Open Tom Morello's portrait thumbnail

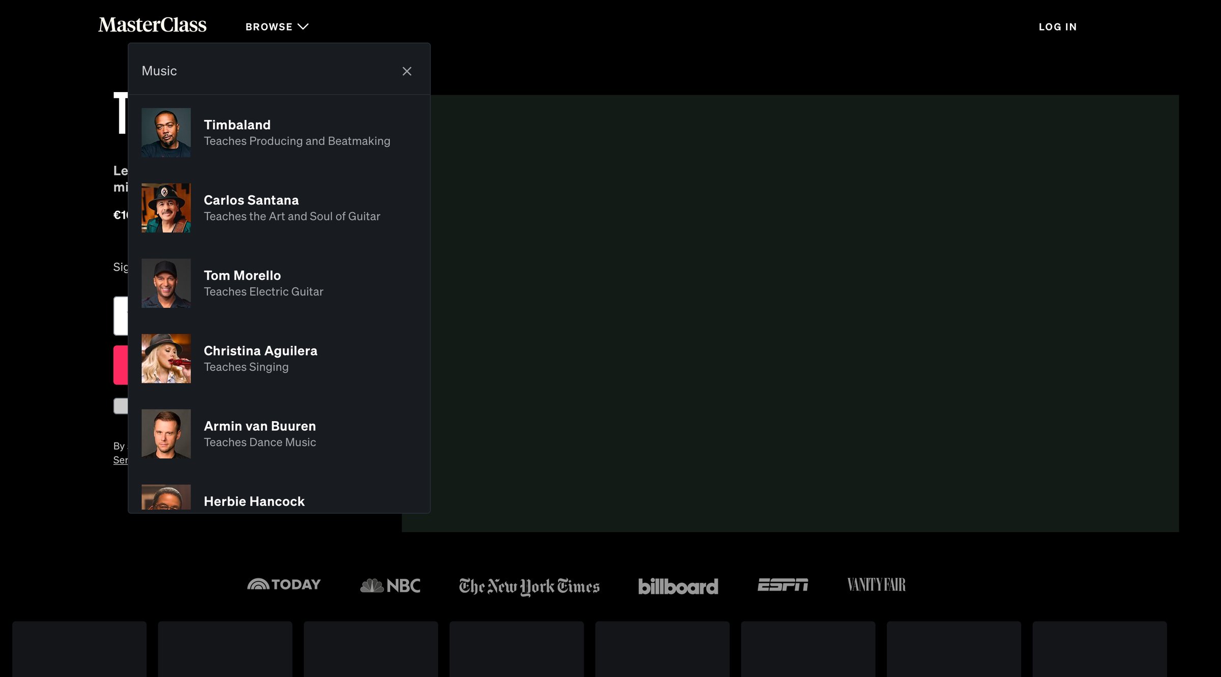click(166, 283)
